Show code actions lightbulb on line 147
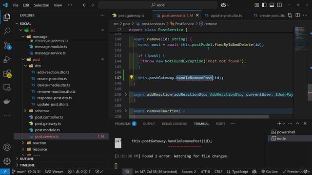Image resolution: width=312 pixels, height=175 pixels. click(131, 77)
